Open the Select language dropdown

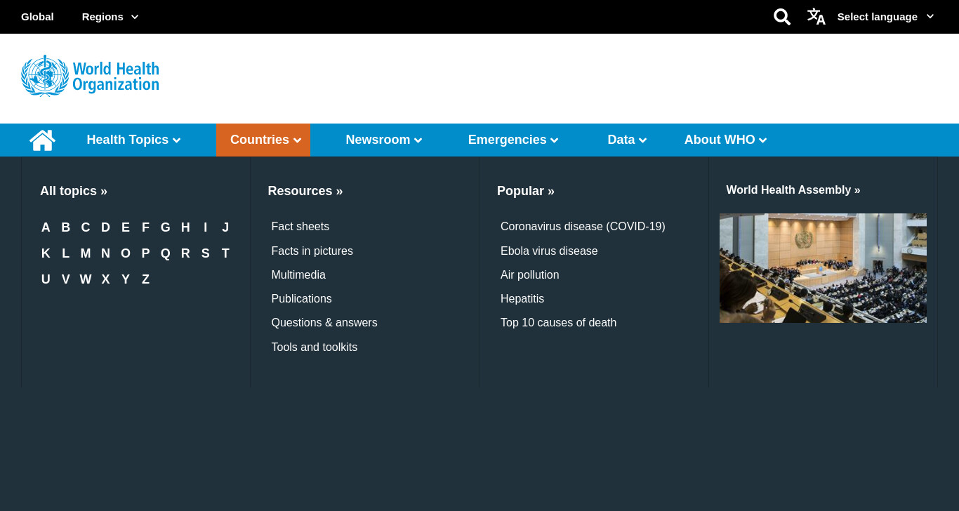pos(885,17)
